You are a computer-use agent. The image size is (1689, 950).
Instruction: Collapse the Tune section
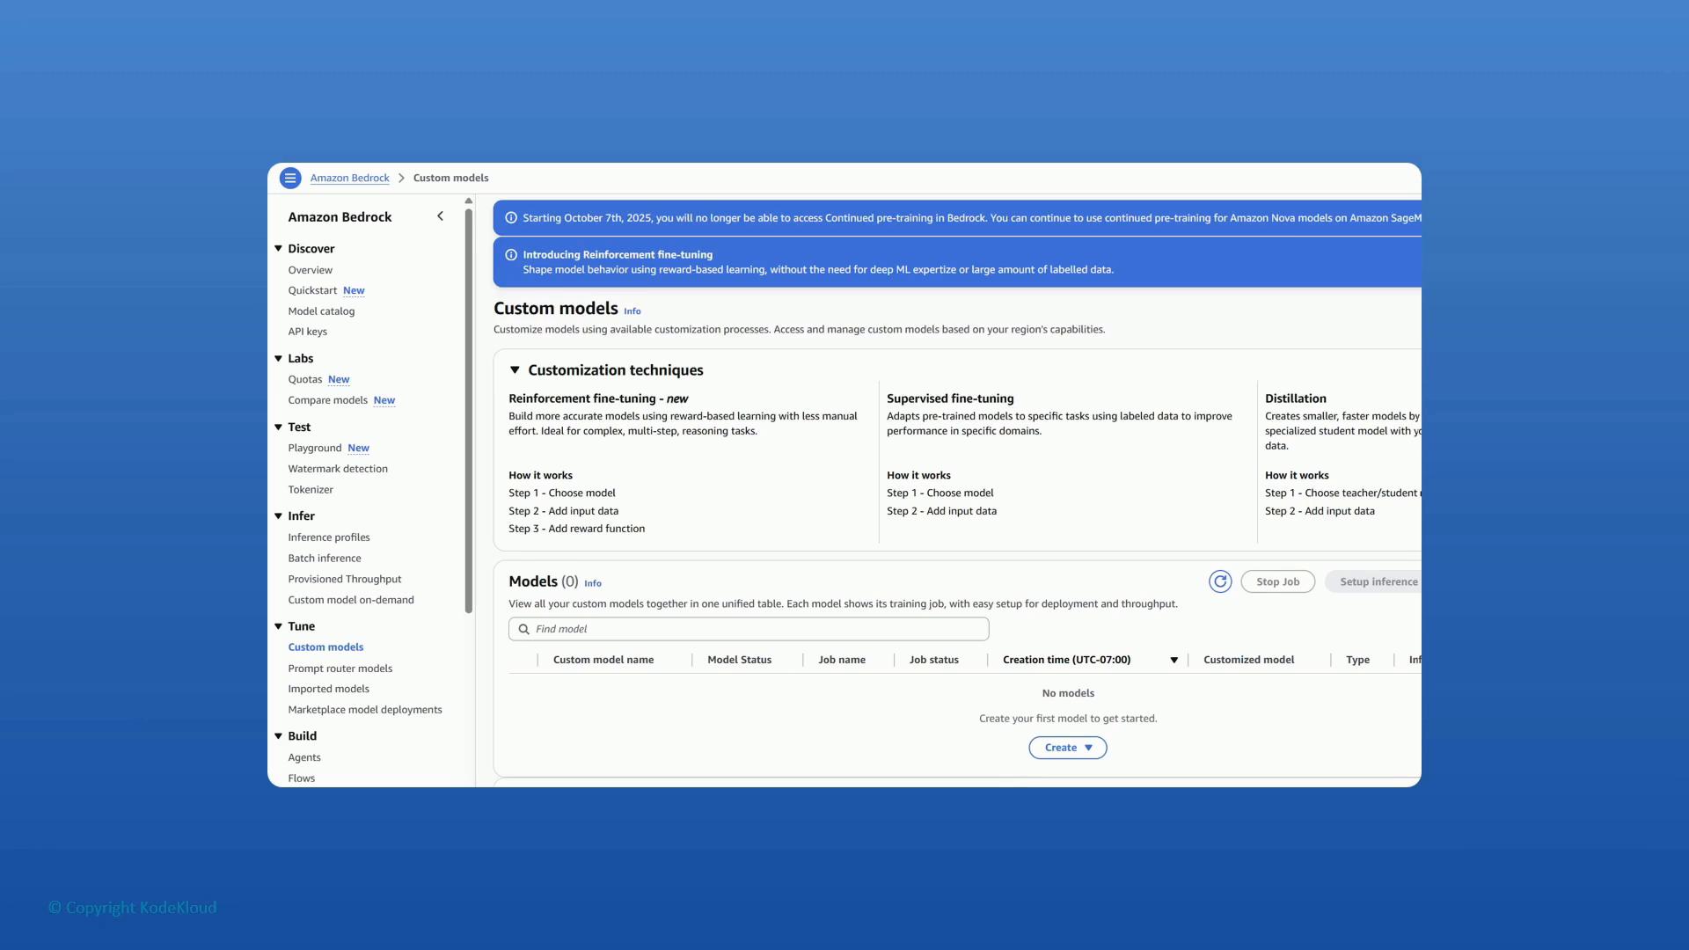(x=278, y=626)
